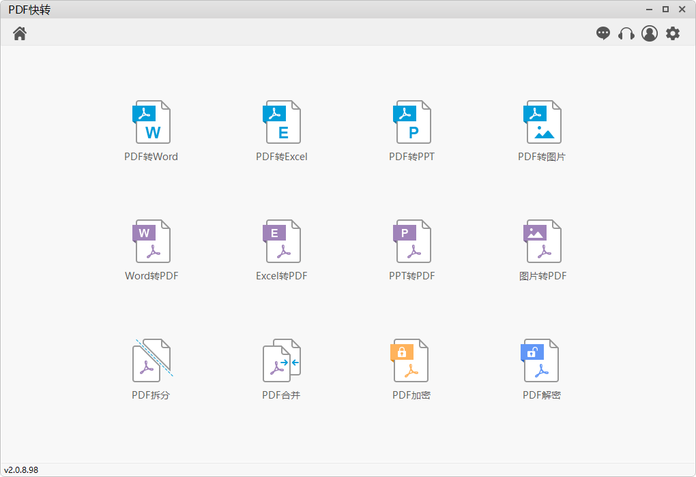696x477 pixels.
Task: Click the PDF合并 text label
Action: 281,395
